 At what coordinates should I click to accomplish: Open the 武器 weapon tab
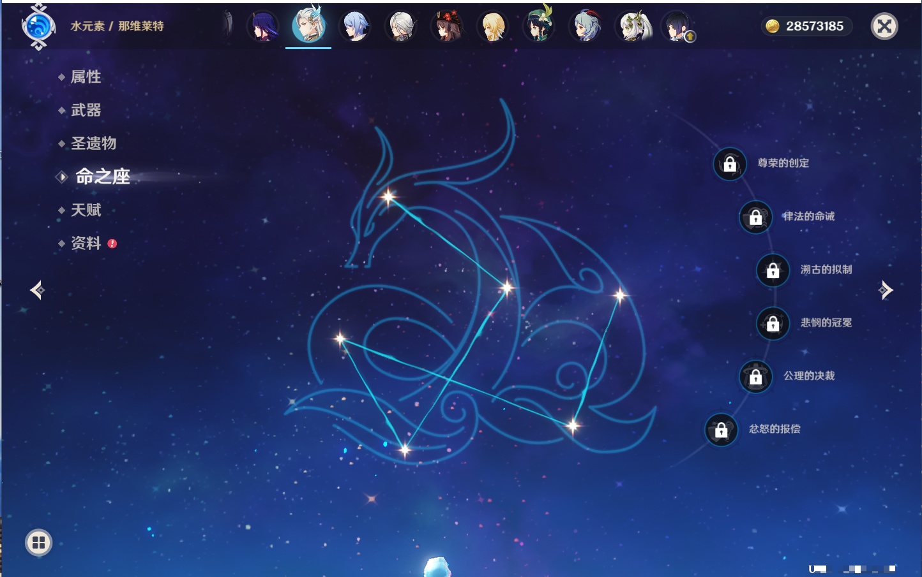click(x=86, y=110)
